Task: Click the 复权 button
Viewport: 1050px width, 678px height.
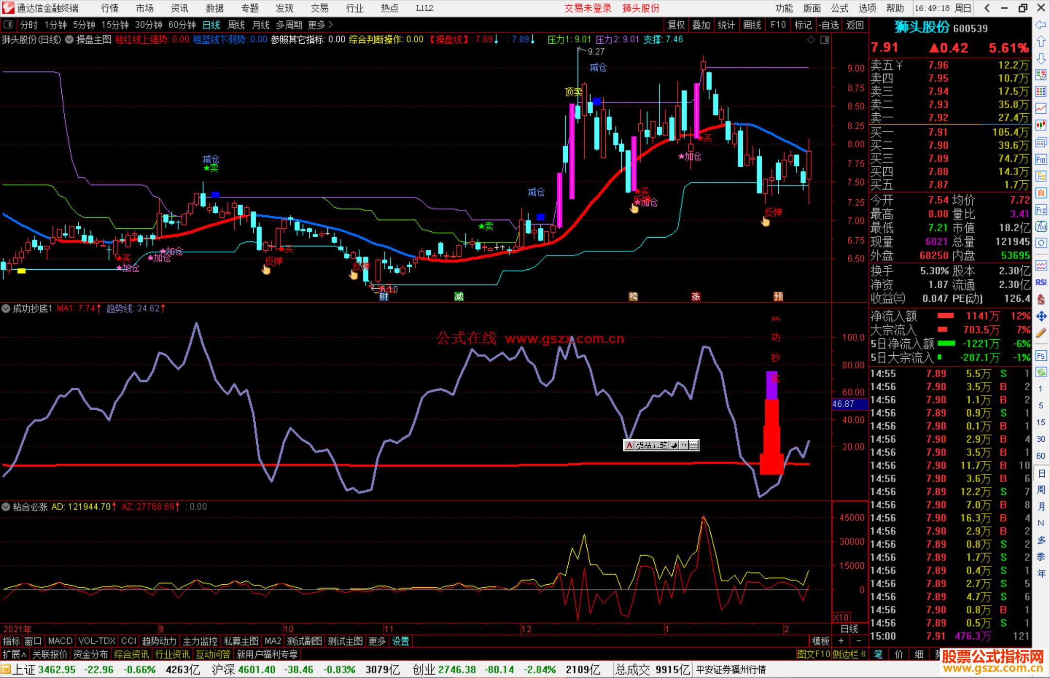Action: tap(676, 25)
